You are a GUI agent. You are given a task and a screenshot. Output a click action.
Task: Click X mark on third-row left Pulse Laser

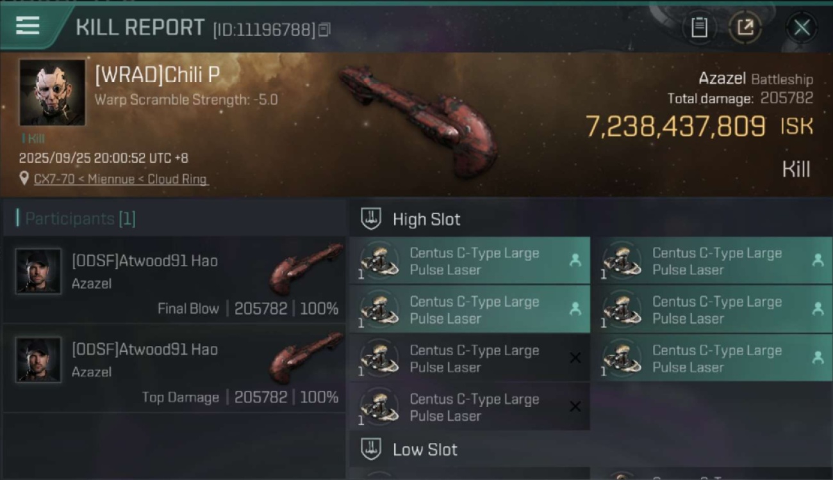click(x=575, y=358)
